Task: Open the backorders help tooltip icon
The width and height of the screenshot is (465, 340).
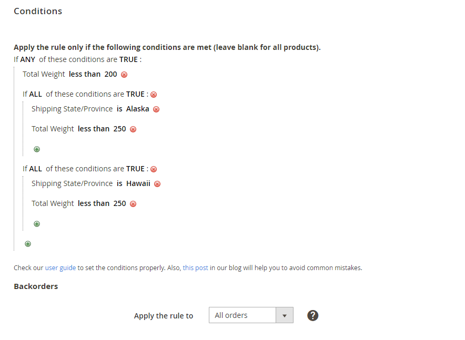Action: coord(313,315)
